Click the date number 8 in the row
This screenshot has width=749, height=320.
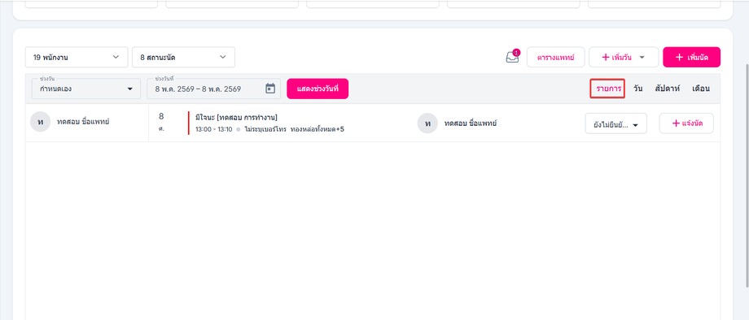(161, 116)
